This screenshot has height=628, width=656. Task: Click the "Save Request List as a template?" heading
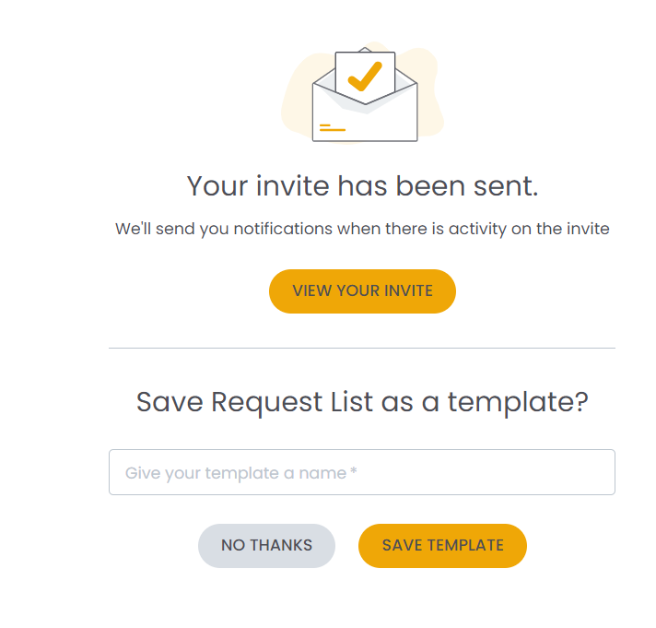(x=362, y=402)
